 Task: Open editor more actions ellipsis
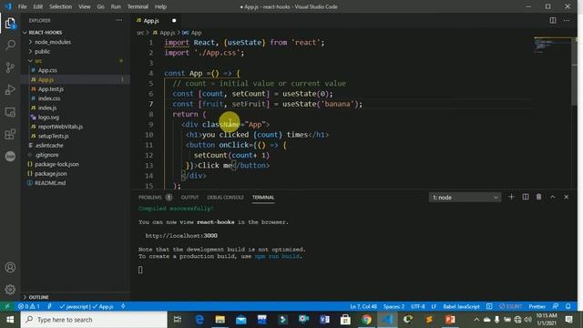coord(567,20)
